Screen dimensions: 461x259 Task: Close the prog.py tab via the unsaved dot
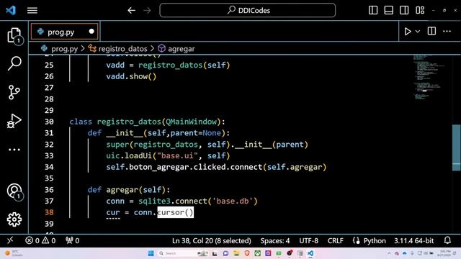91,31
